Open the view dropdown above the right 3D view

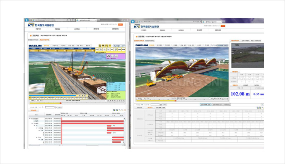[222, 45]
